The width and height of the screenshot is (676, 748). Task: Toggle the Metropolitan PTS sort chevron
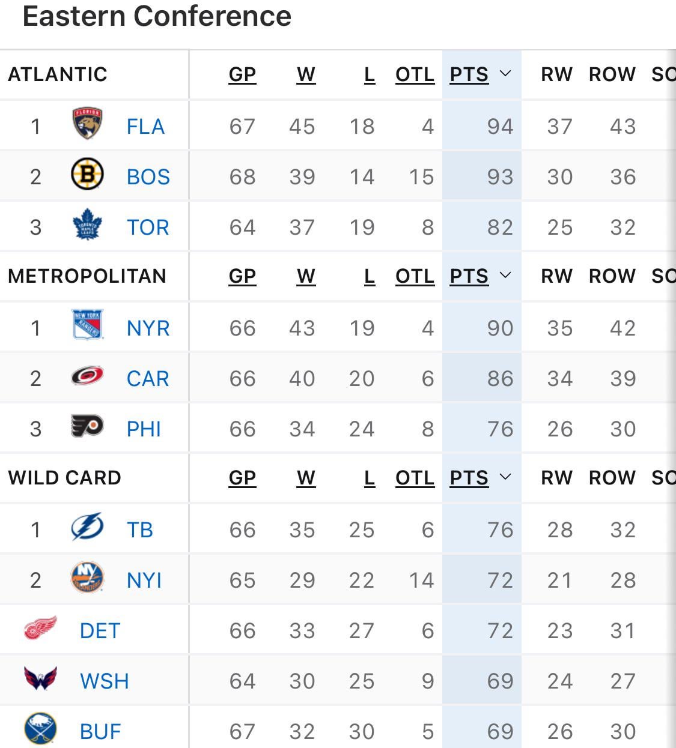[x=505, y=275]
